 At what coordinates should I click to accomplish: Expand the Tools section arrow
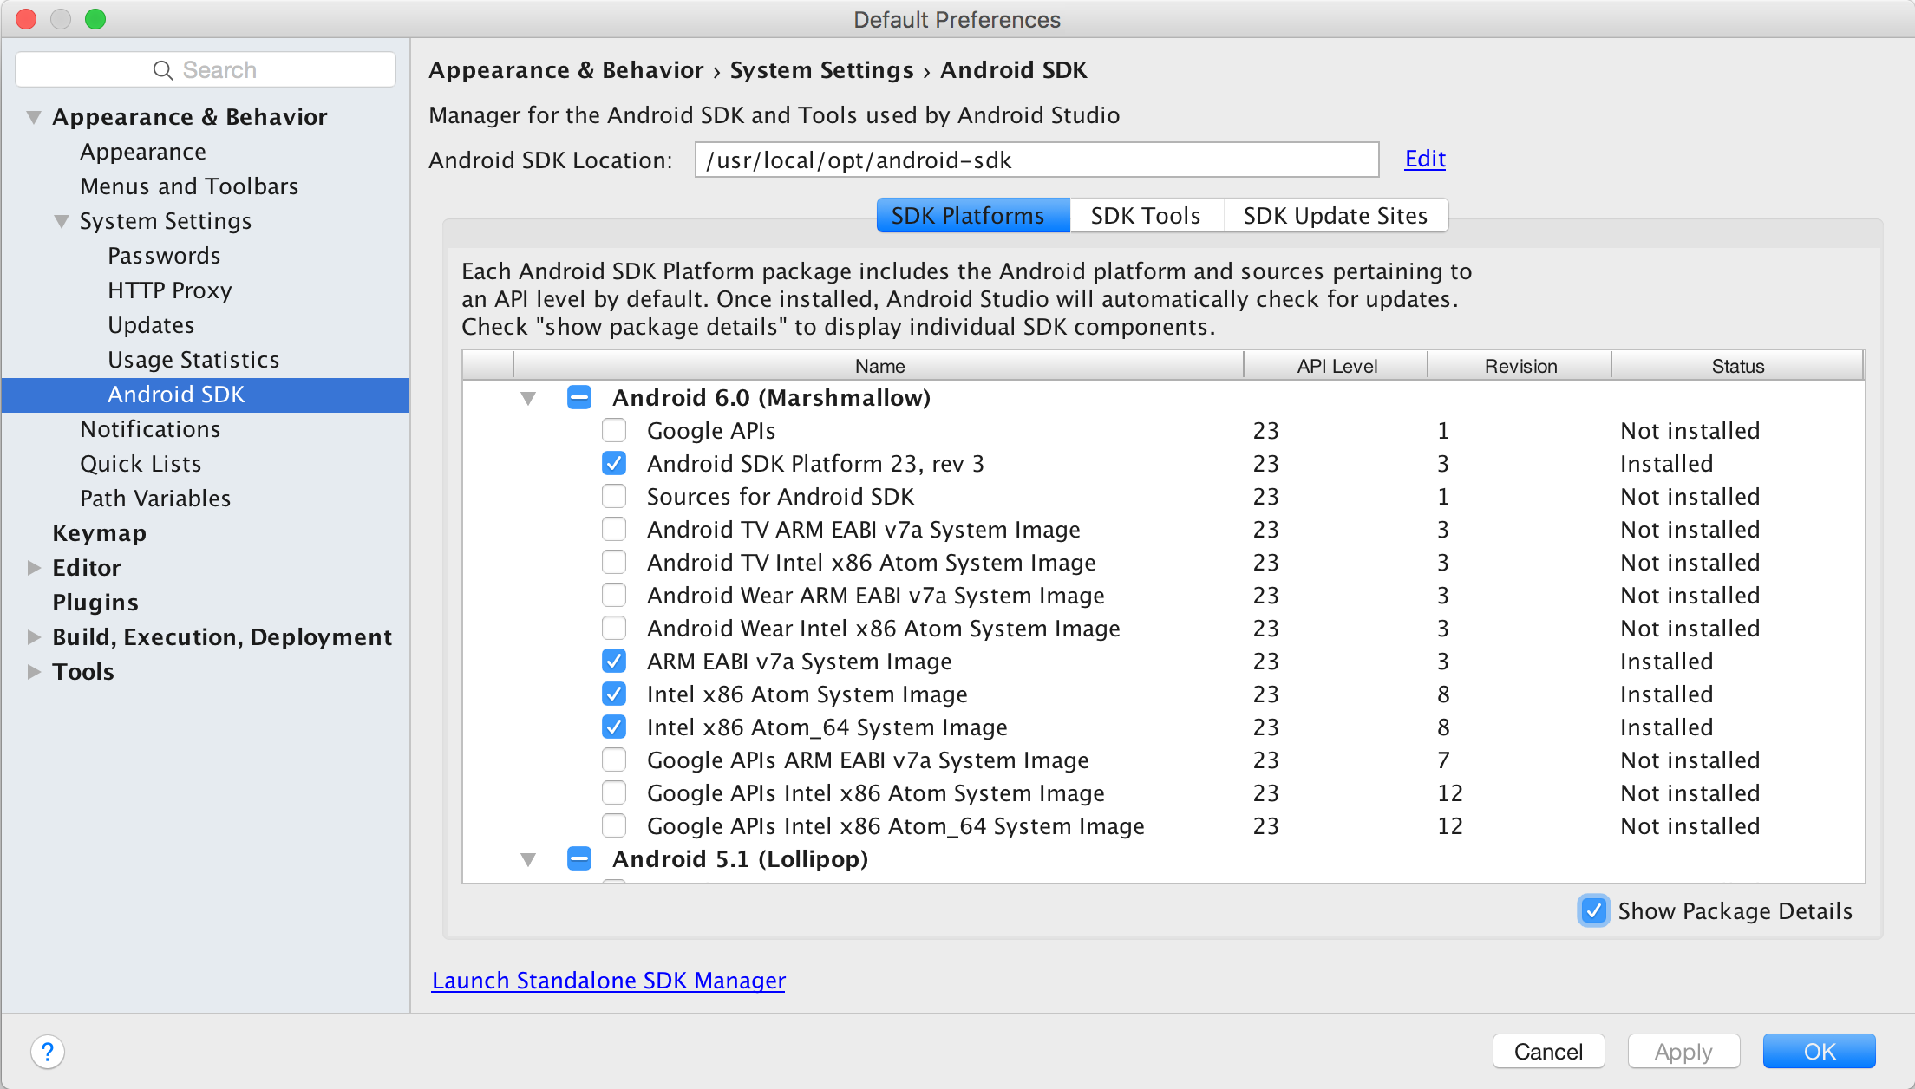coord(34,672)
